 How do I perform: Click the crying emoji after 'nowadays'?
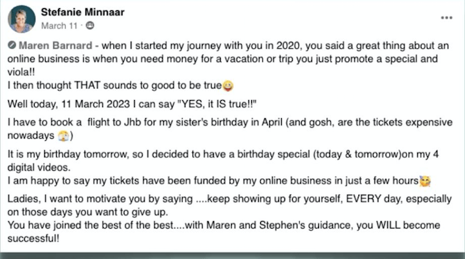tap(64, 136)
